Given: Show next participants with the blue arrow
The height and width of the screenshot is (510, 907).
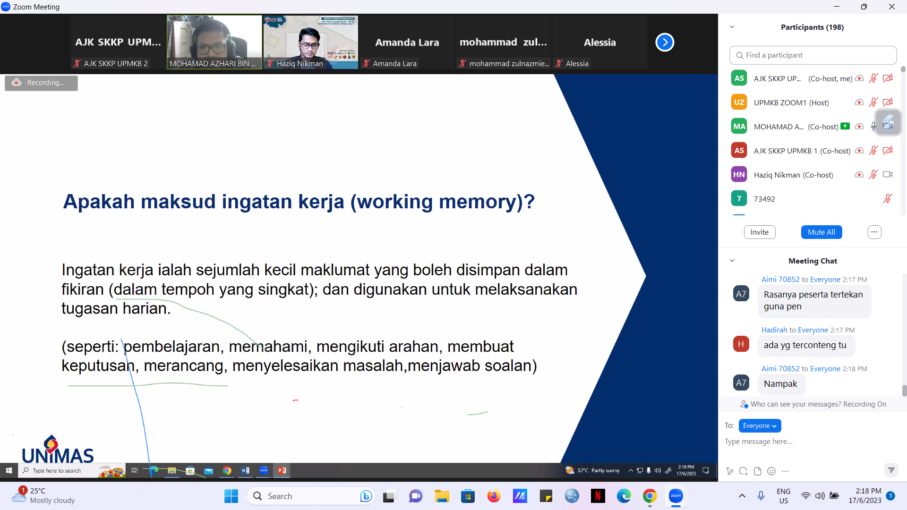Looking at the screenshot, I should (665, 42).
